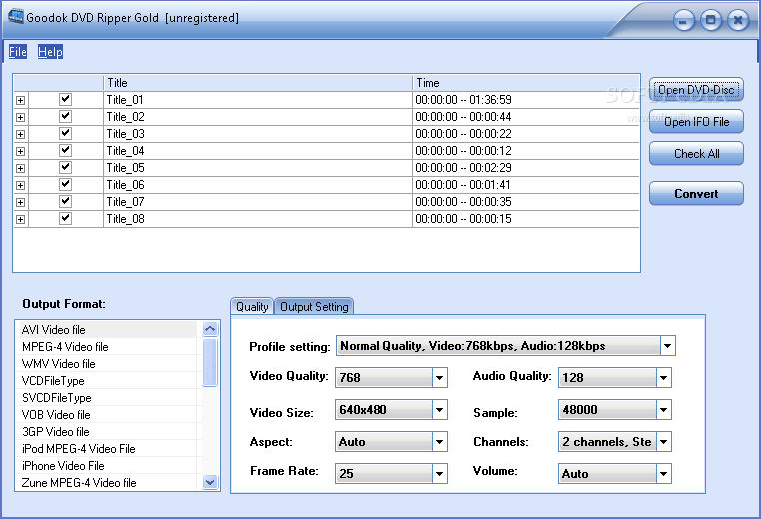This screenshot has height=519, width=761.
Task: Click the Time column header
Action: pyautogui.click(x=526, y=83)
